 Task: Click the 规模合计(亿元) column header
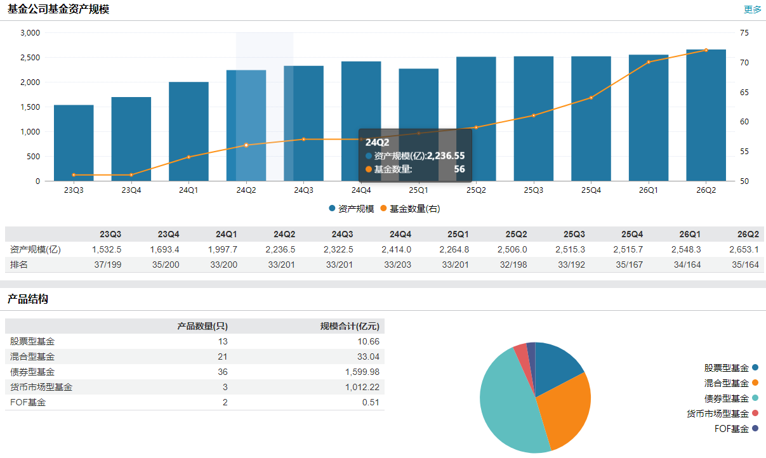(350, 326)
